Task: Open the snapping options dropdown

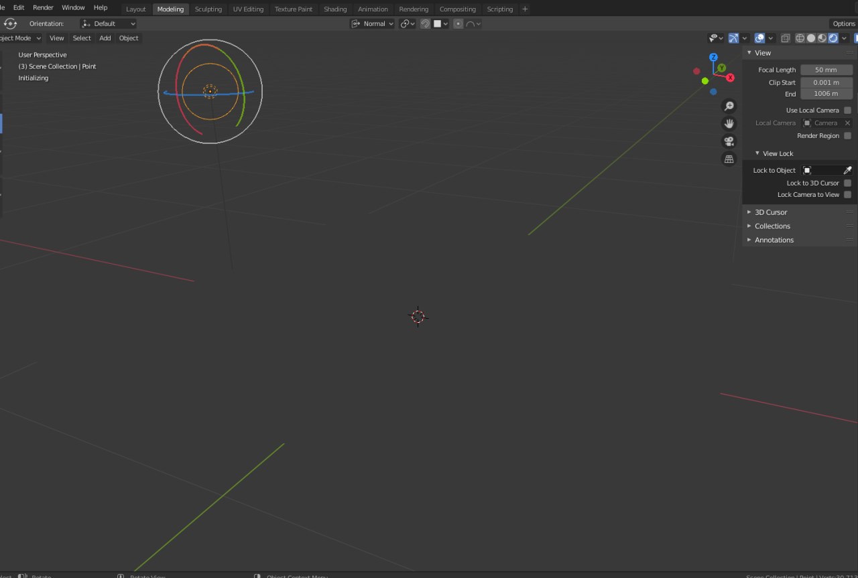Action: pos(440,23)
